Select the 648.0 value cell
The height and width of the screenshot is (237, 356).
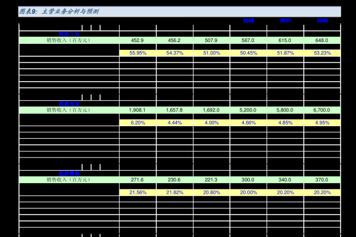322,40
